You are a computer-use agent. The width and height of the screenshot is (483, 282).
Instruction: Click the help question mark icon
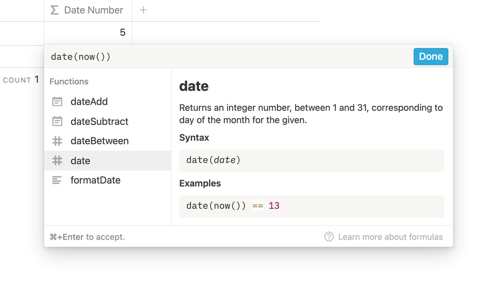[329, 237]
